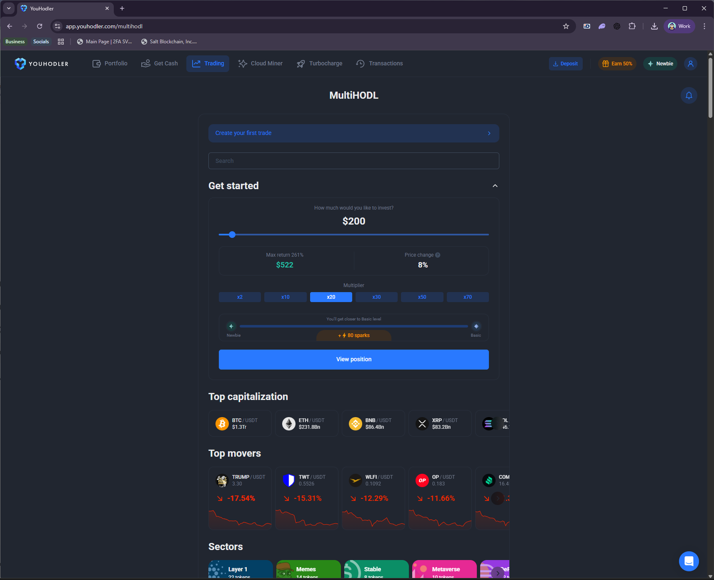Viewport: 714px width, 580px height.
Task: Open the support chat bubble
Action: click(689, 561)
